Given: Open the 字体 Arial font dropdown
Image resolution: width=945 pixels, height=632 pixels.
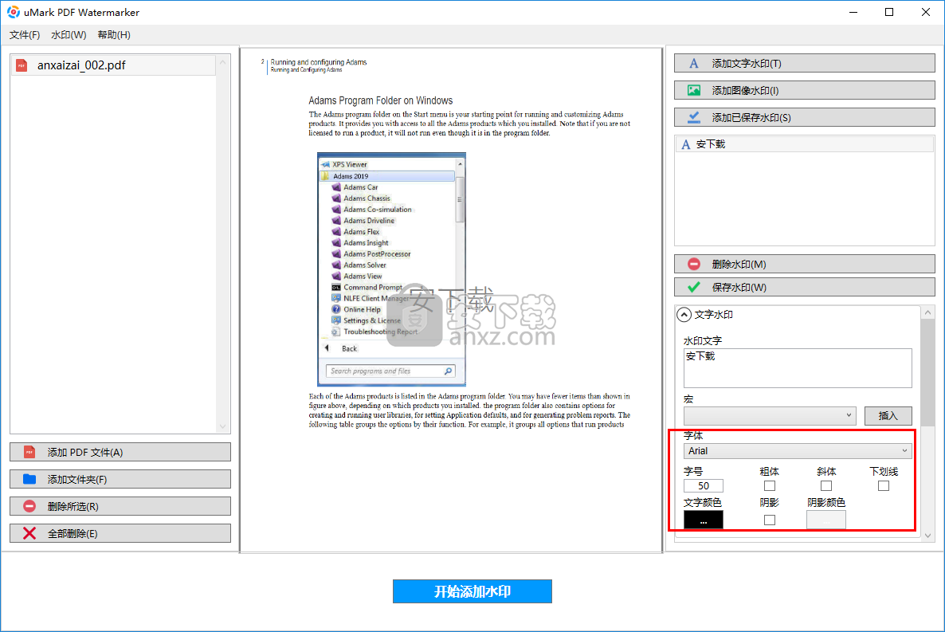Looking at the screenshot, I should click(798, 451).
